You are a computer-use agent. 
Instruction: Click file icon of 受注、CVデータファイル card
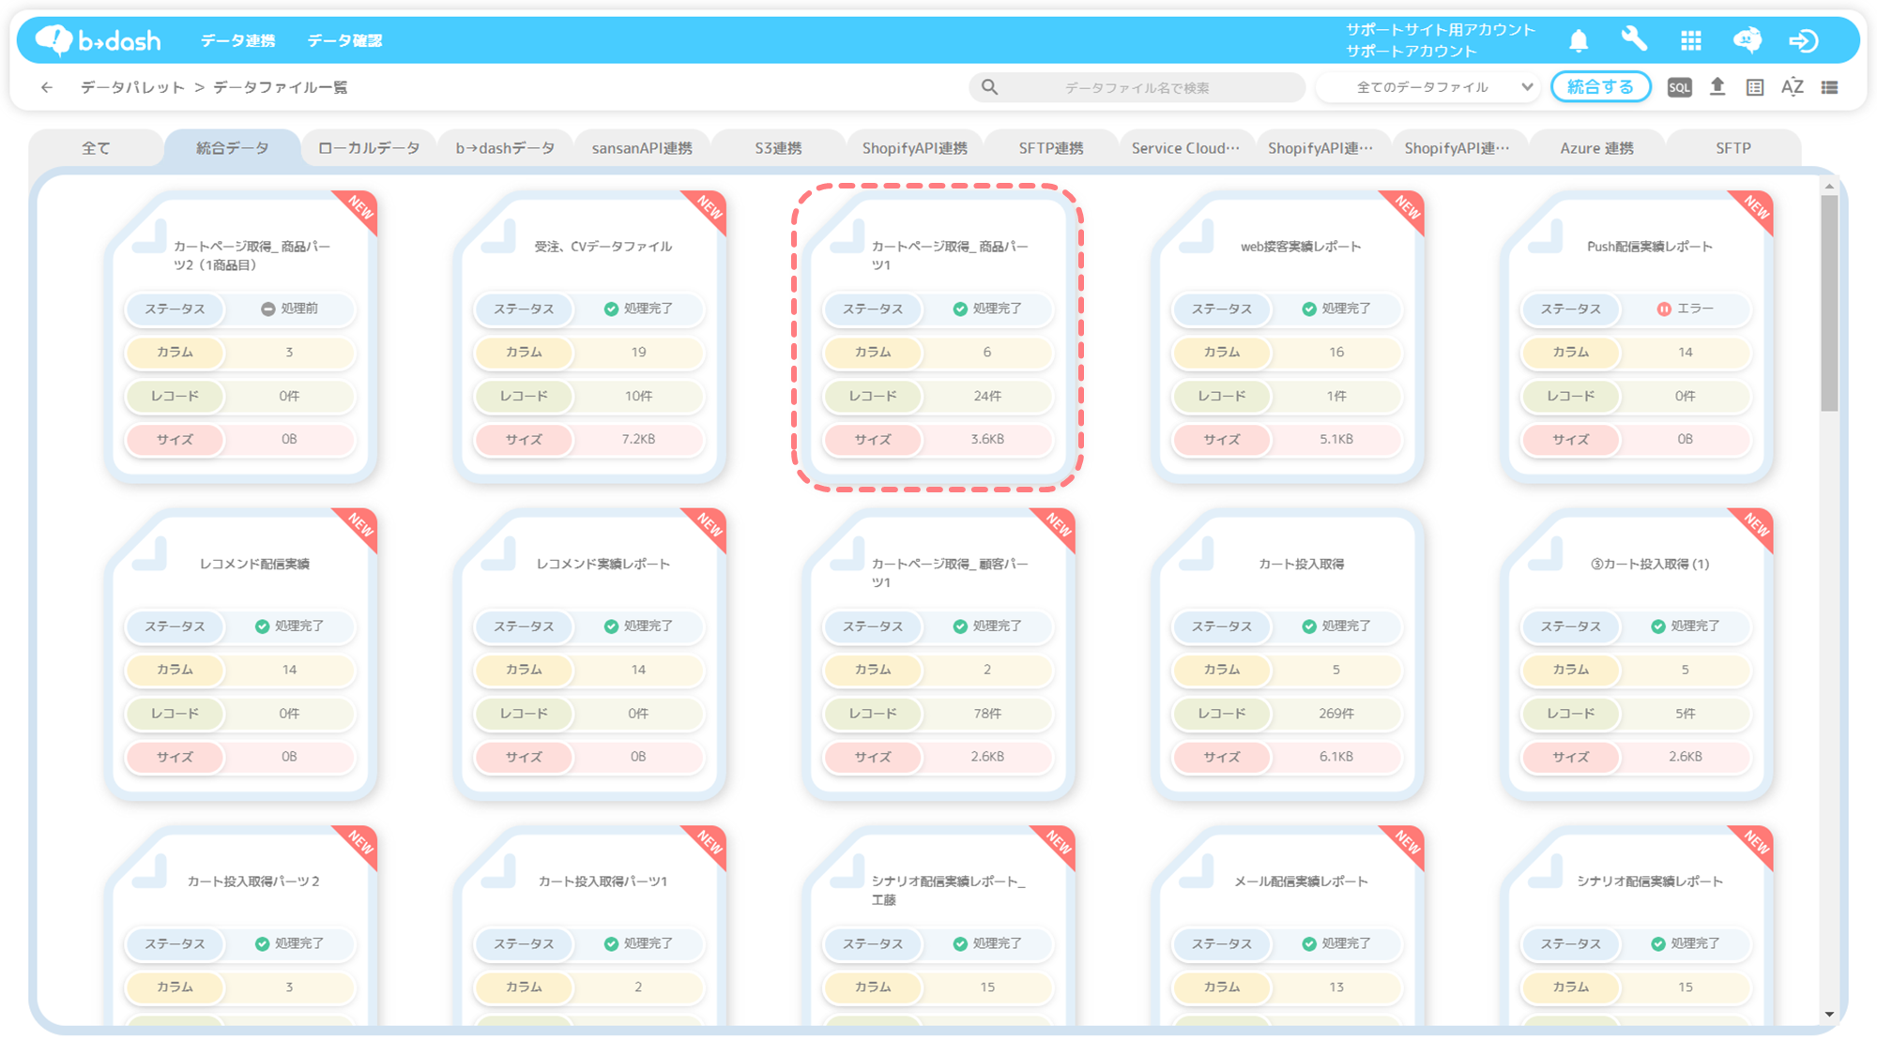[498, 237]
